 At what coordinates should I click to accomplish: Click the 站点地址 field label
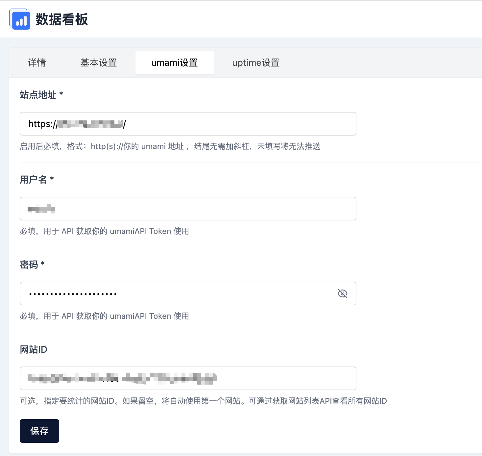(x=38, y=95)
